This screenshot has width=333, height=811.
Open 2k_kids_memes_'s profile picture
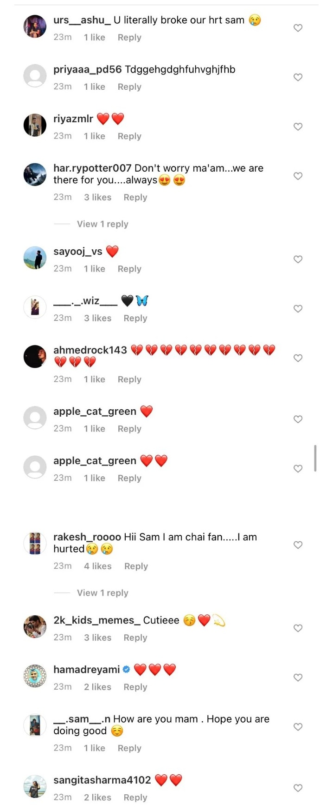coord(34,626)
